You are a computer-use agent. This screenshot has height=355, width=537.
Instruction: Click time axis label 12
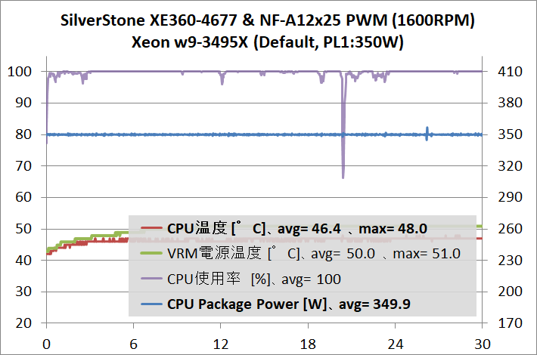(221, 344)
